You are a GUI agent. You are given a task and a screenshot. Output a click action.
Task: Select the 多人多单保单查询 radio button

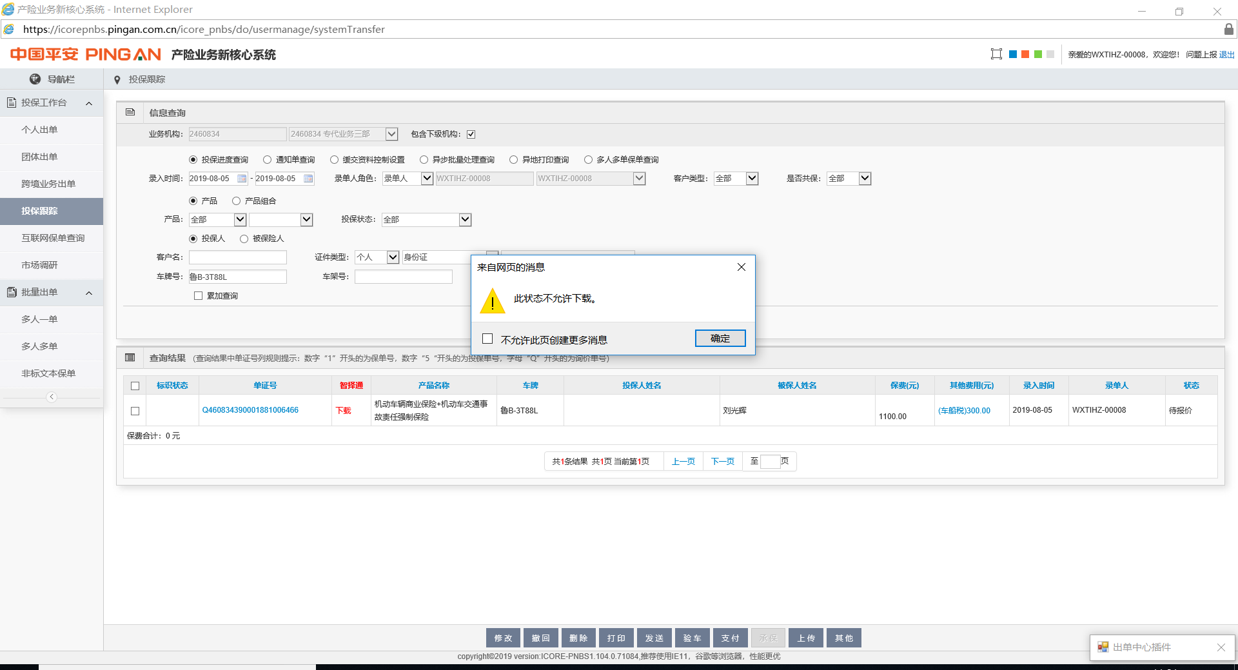tap(588, 160)
